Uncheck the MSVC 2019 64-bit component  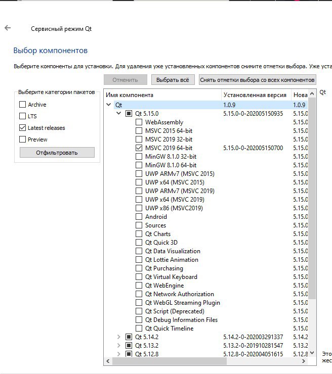[139, 148]
